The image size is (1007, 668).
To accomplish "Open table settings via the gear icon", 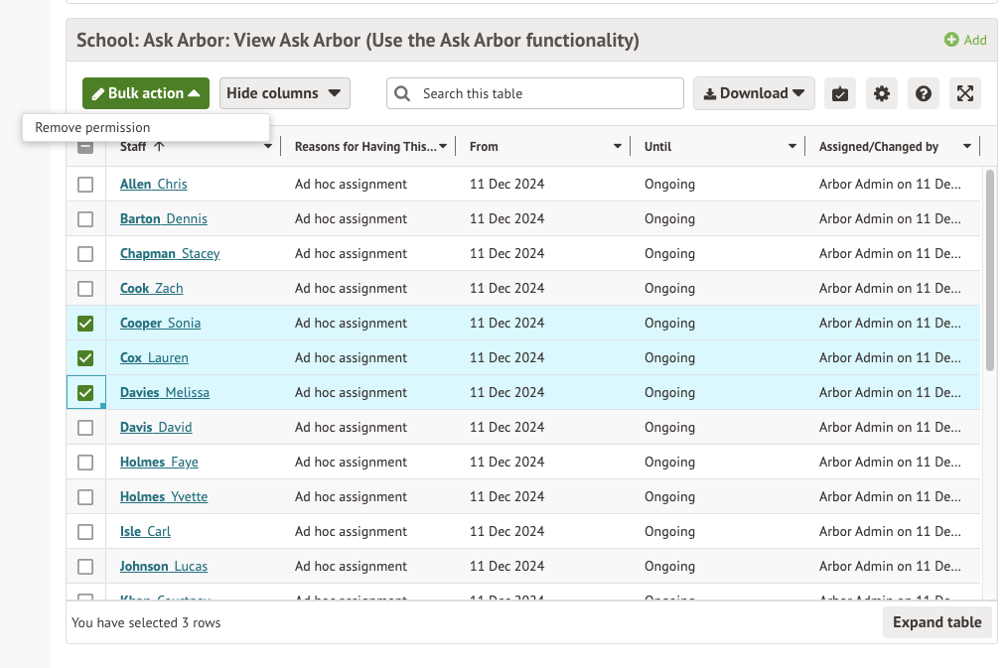I will 881,92.
